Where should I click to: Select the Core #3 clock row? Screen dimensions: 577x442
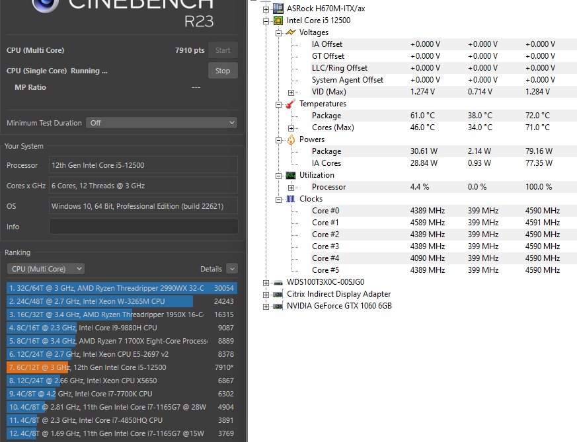(443, 246)
